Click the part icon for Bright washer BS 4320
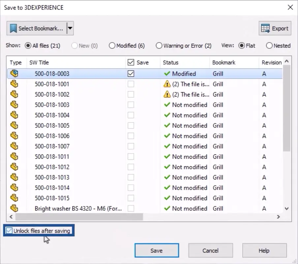This screenshot has width=298, height=264. 14,208
